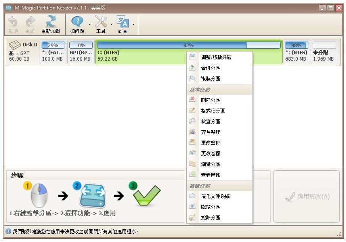
Task: Click the app icon in the title bar
Action: (x=8, y=8)
